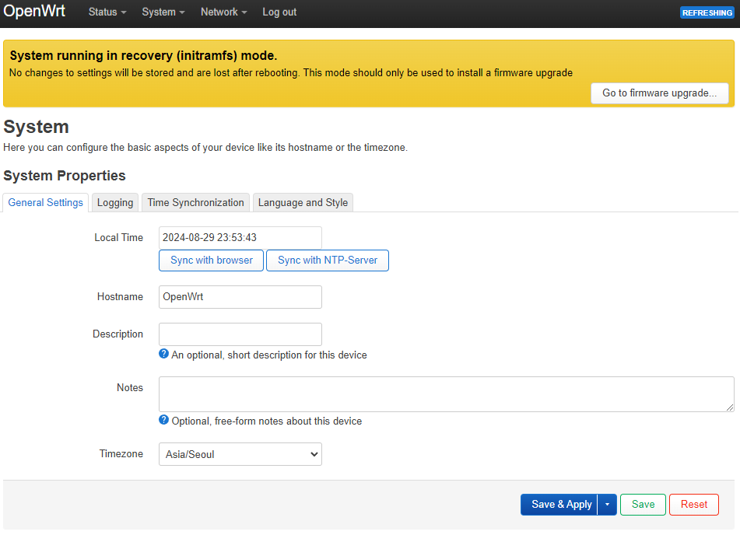Click the Description help icon

point(163,354)
